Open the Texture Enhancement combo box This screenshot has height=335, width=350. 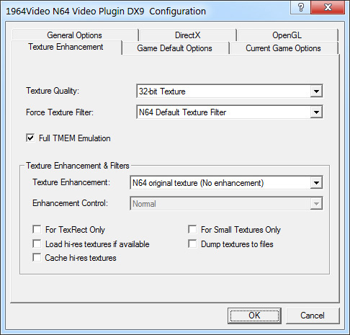226,183
